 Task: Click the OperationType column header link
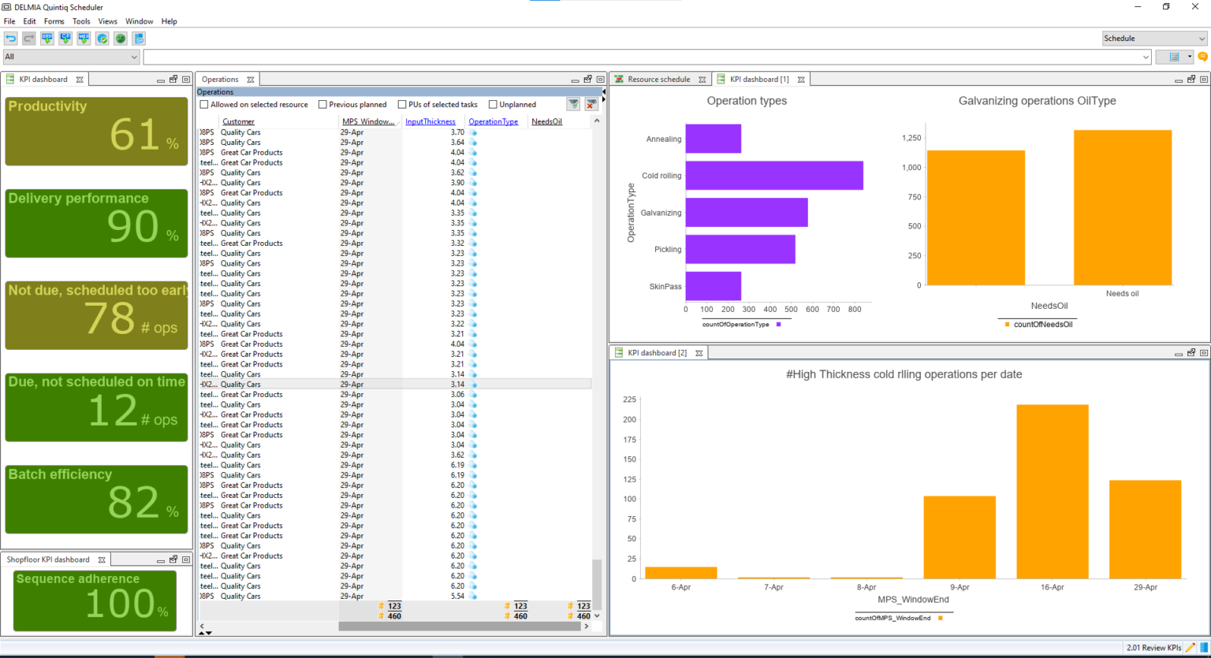pos(494,121)
